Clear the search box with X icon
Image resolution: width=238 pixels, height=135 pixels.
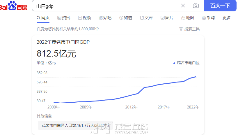pos(183,6)
